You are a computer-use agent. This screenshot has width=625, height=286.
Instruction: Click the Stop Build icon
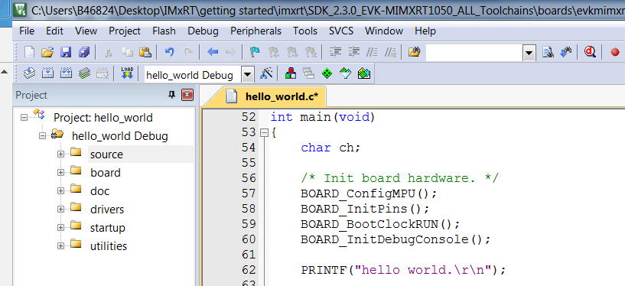pos(103,73)
